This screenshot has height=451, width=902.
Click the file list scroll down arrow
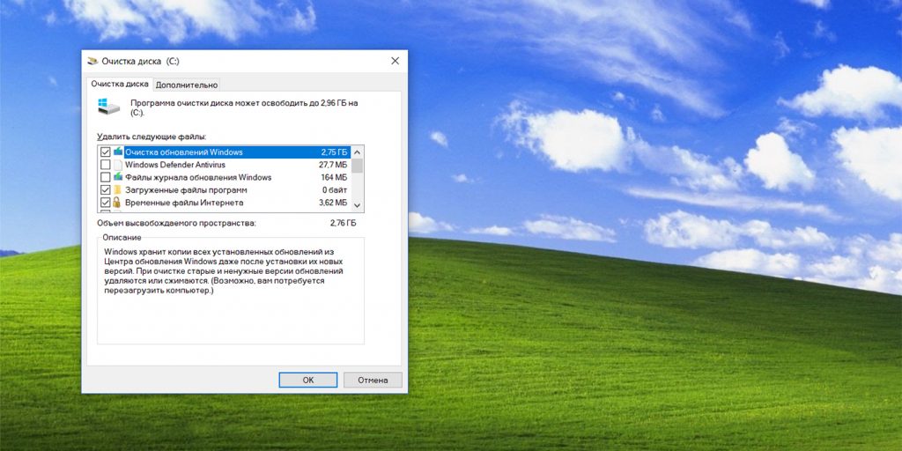[x=358, y=205]
